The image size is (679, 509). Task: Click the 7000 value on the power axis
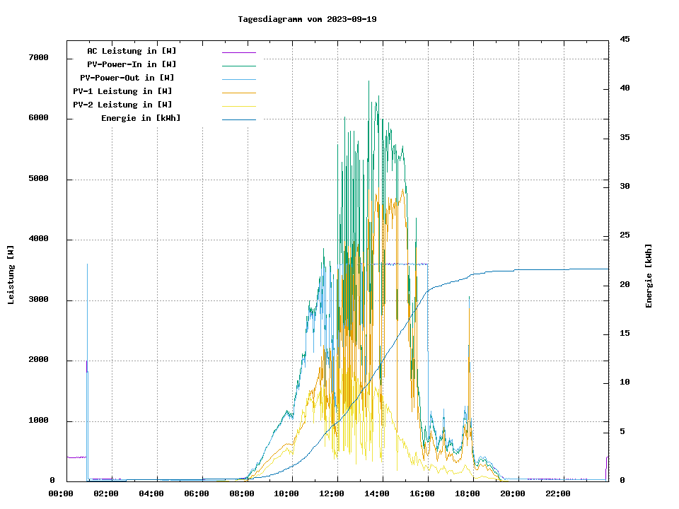click(x=37, y=58)
